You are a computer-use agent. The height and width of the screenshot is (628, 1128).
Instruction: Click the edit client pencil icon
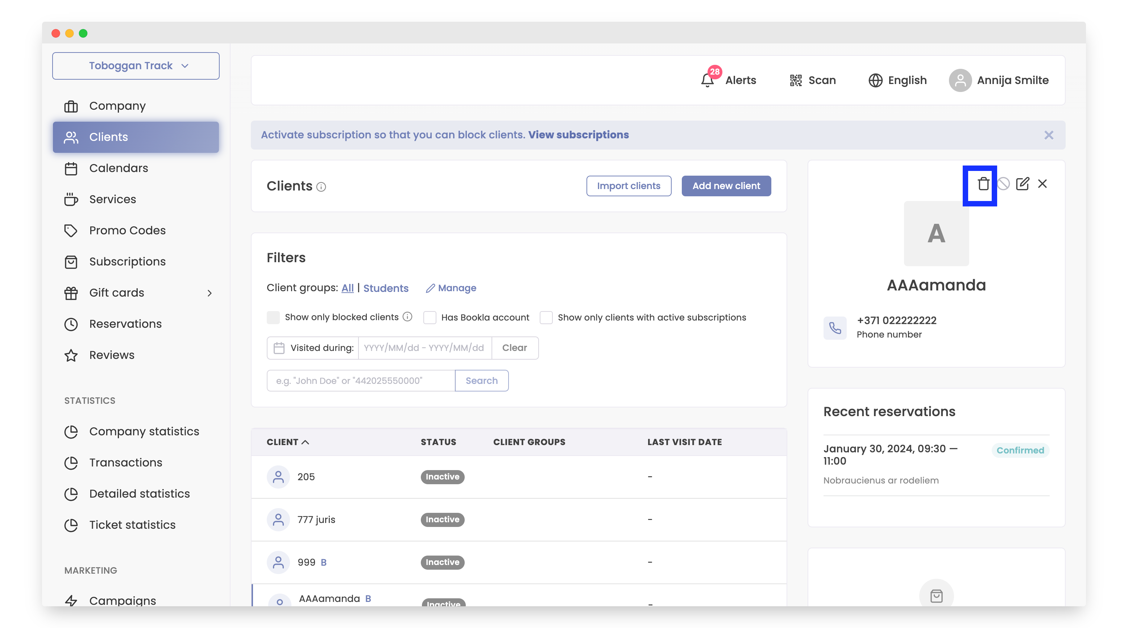coord(1023,184)
